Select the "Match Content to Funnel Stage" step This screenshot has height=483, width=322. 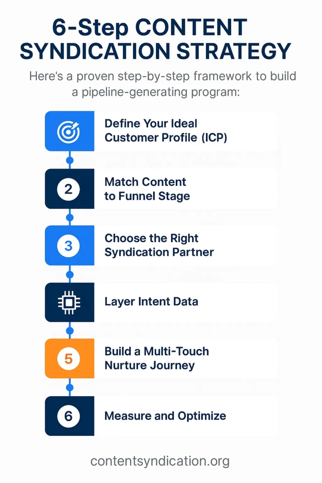pyautogui.click(x=147, y=189)
